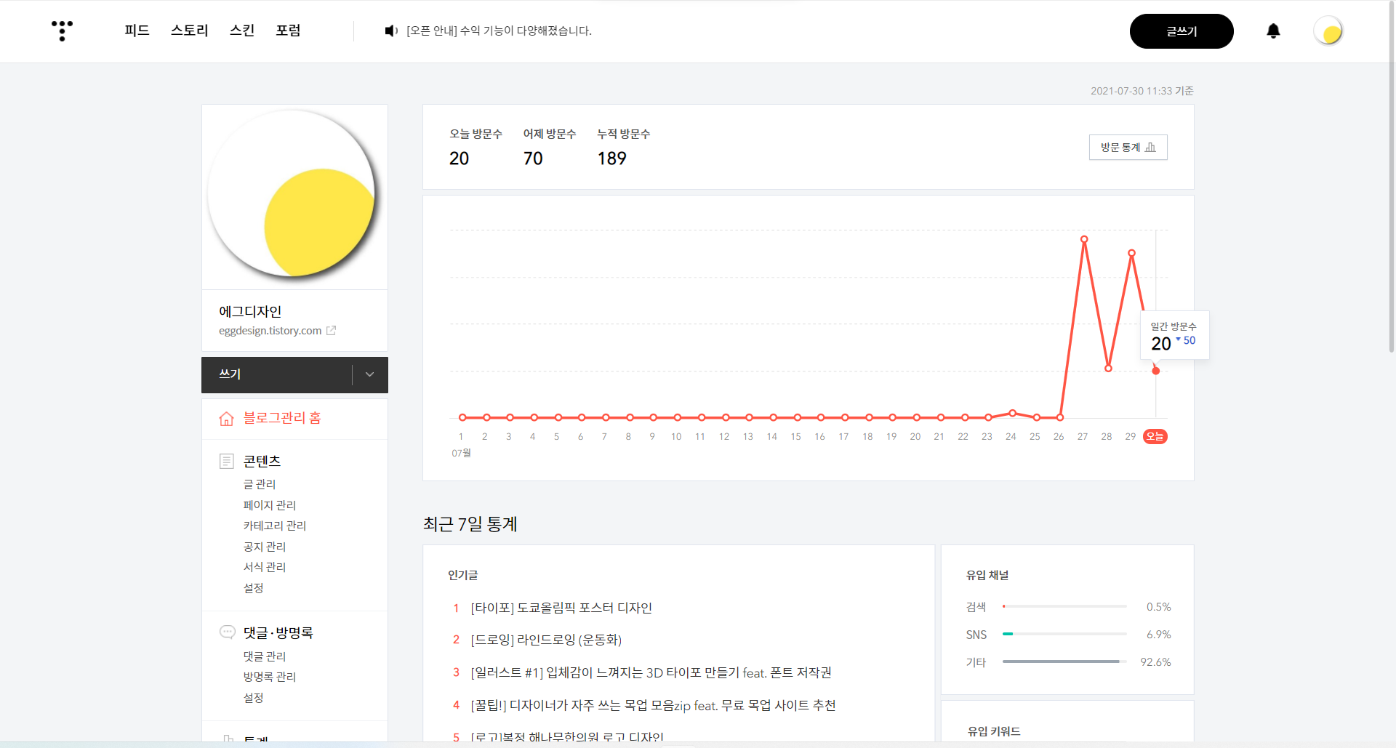Click the 일간 방문수 tooltip on chart
The image size is (1396, 748).
click(x=1174, y=336)
